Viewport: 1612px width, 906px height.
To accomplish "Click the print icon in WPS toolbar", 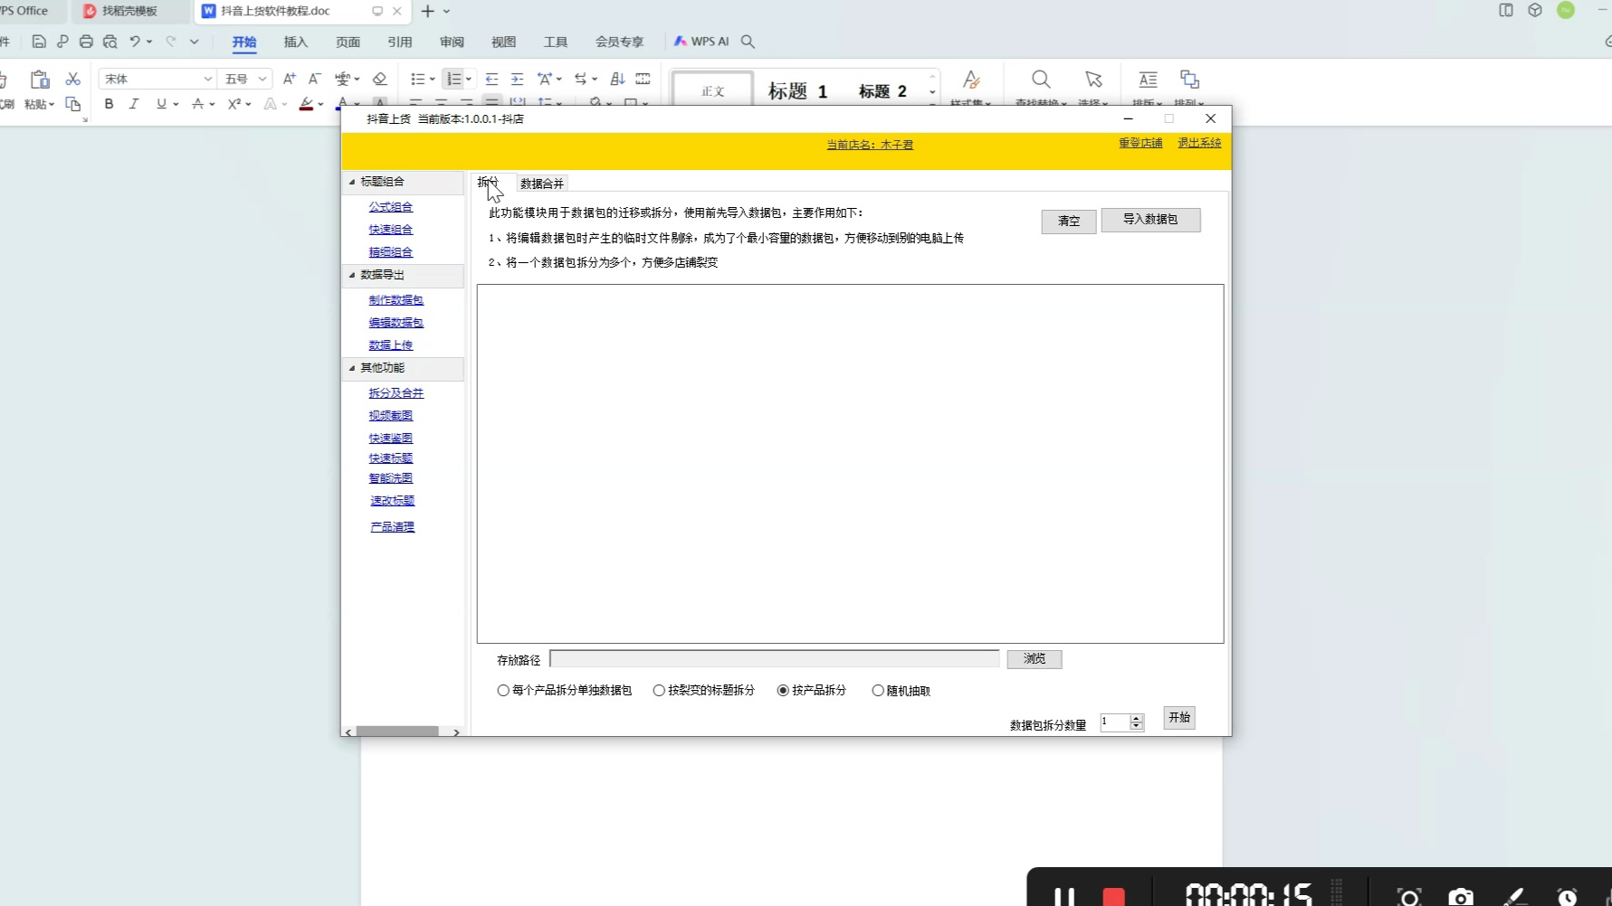I will [x=86, y=42].
